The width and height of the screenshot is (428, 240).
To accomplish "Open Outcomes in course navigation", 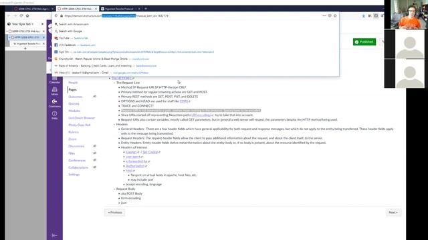I will pyautogui.click(x=76, y=97).
